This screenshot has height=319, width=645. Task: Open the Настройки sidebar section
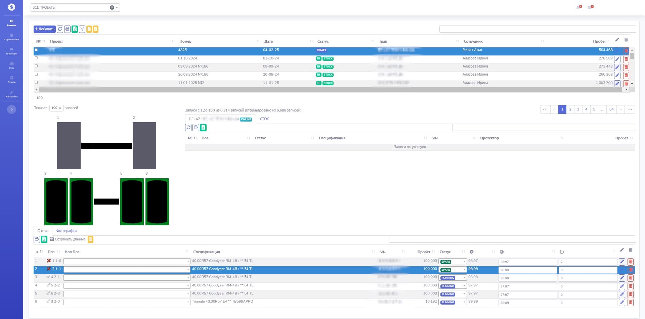click(x=11, y=94)
